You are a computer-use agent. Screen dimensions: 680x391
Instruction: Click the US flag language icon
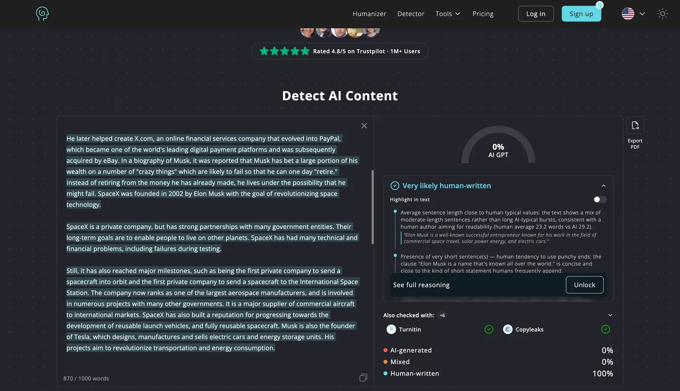[x=628, y=14]
